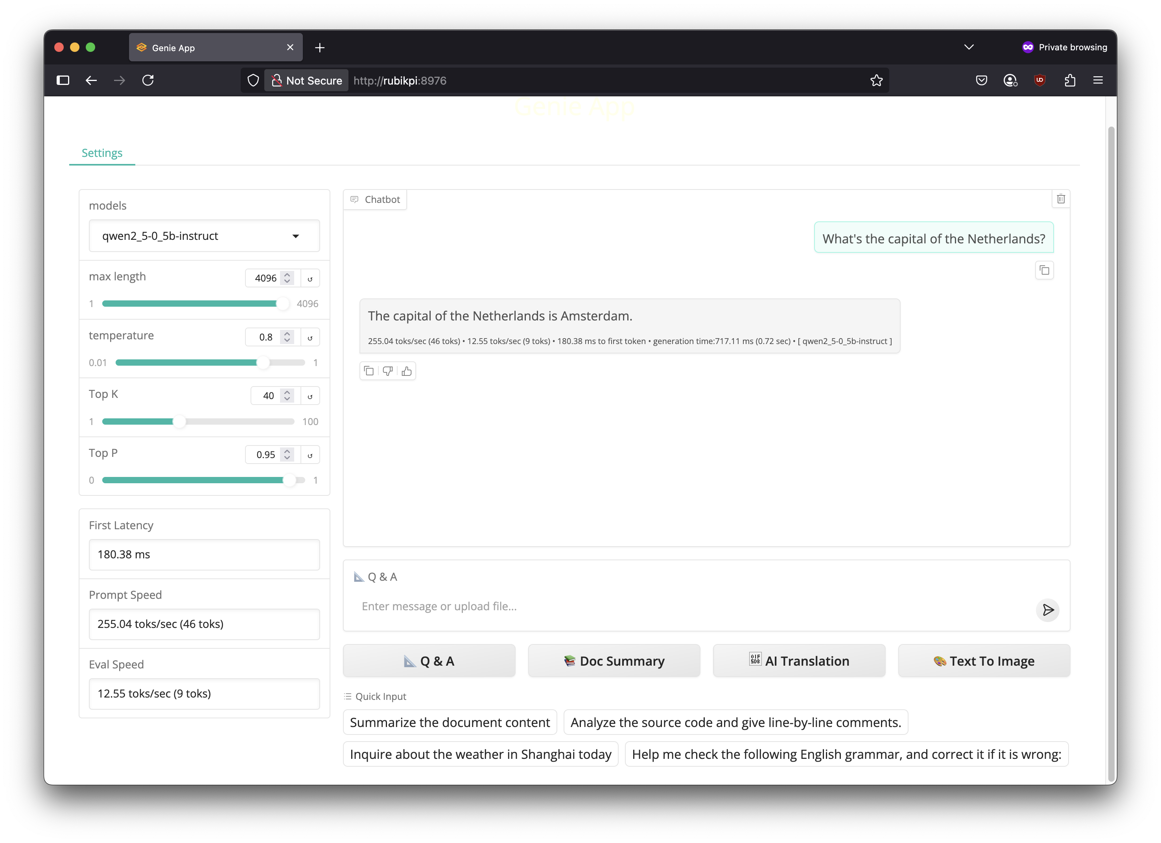Thumbs down the chatbot response
The height and width of the screenshot is (843, 1161).
[x=387, y=371]
